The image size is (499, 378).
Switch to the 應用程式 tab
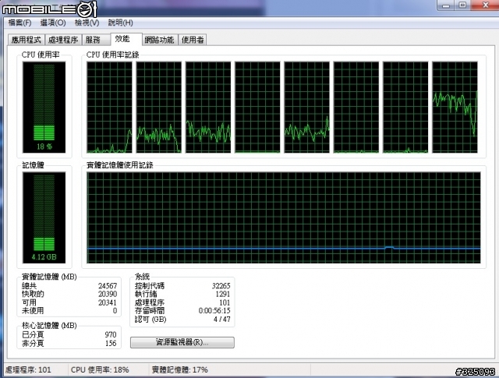[x=26, y=40]
